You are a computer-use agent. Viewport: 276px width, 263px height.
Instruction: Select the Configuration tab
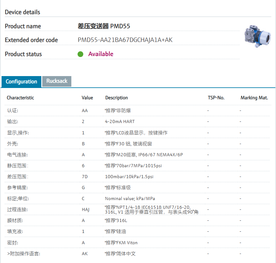[21, 82]
